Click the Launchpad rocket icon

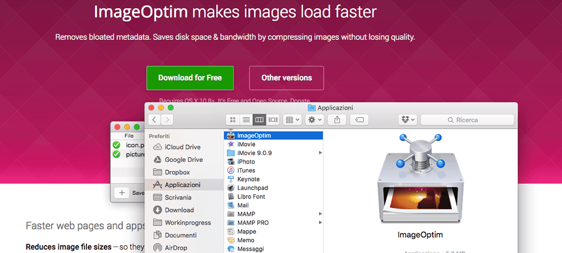click(231, 188)
